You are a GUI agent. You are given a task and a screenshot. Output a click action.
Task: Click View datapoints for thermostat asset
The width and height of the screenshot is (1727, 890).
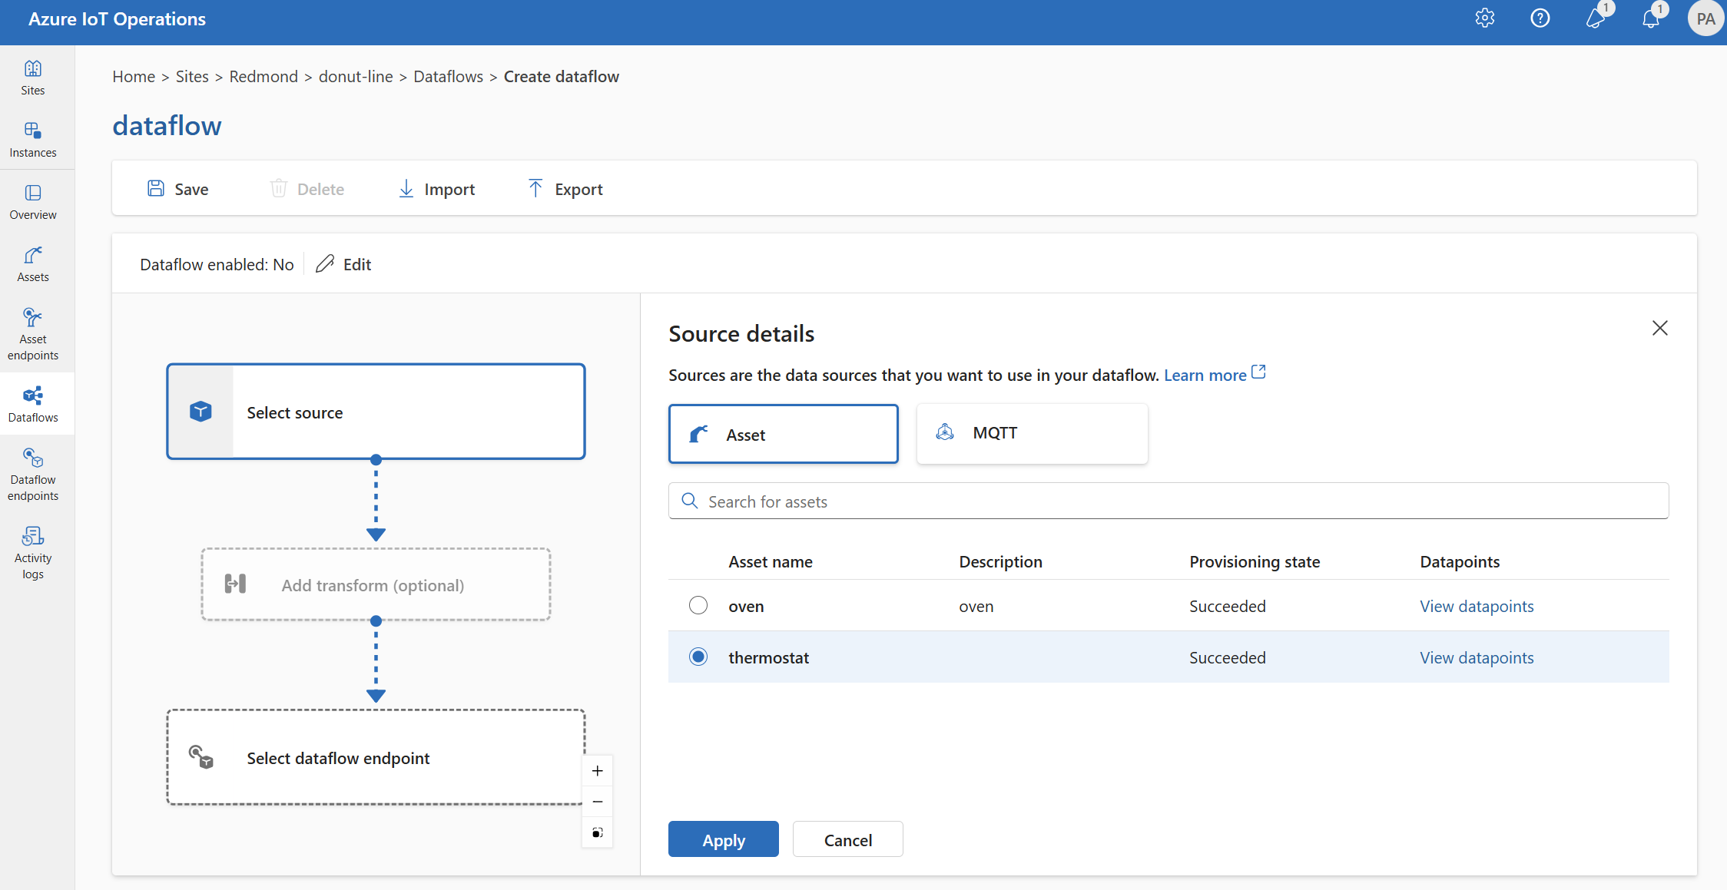point(1476,656)
